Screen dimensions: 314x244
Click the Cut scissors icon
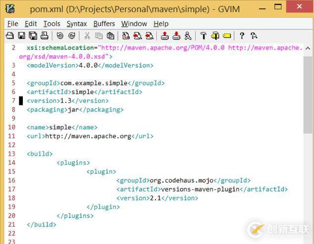pyautogui.click(x=87, y=36)
